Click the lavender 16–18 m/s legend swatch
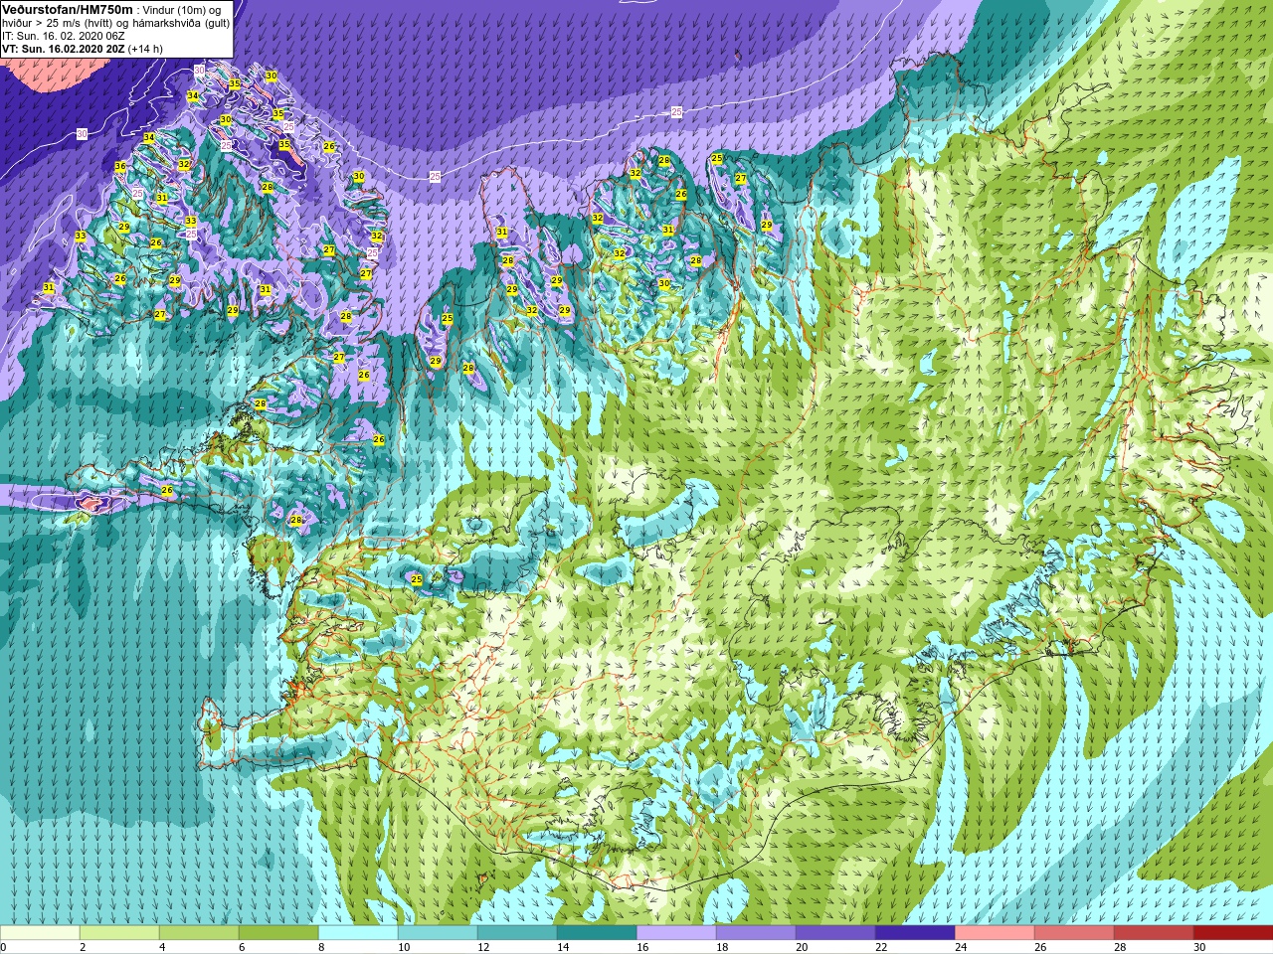 point(676,932)
